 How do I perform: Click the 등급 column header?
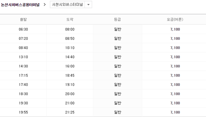click(x=117, y=19)
